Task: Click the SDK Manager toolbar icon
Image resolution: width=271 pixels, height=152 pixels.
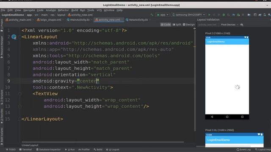Action: coord(269,15)
